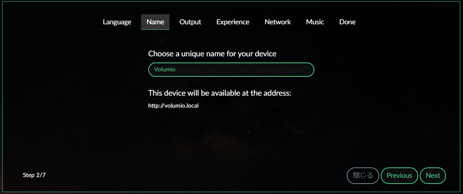Jump to the Music tab

[315, 22]
